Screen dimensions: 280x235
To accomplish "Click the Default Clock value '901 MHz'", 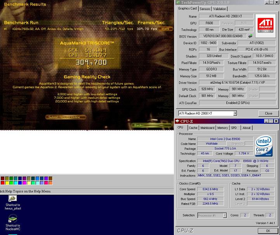I will click(207, 96).
